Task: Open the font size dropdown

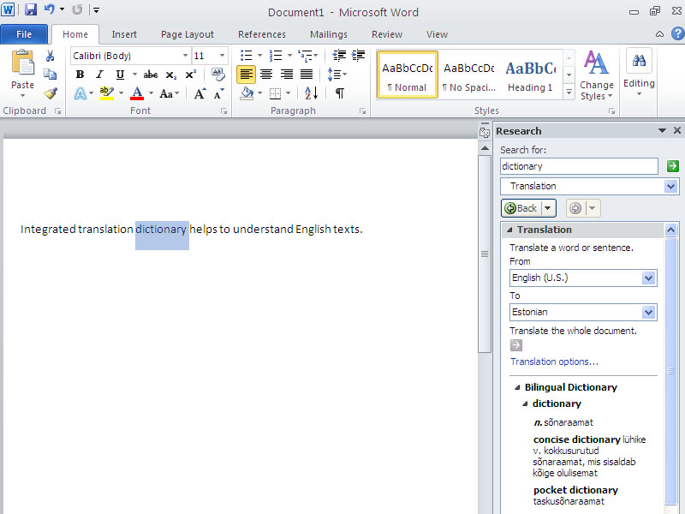Action: pyautogui.click(x=222, y=56)
